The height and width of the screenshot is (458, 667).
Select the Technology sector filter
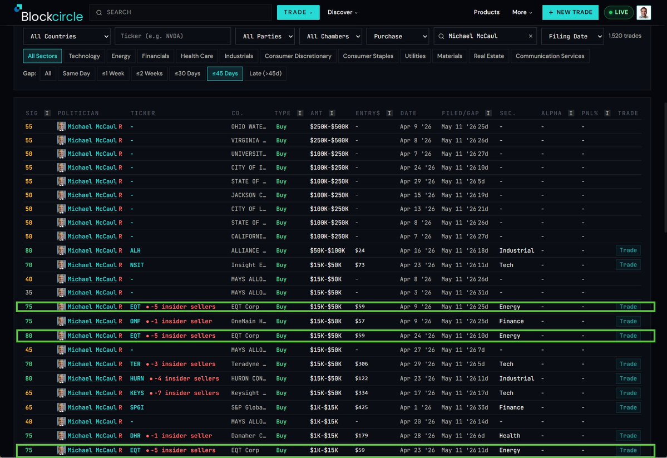click(x=84, y=56)
